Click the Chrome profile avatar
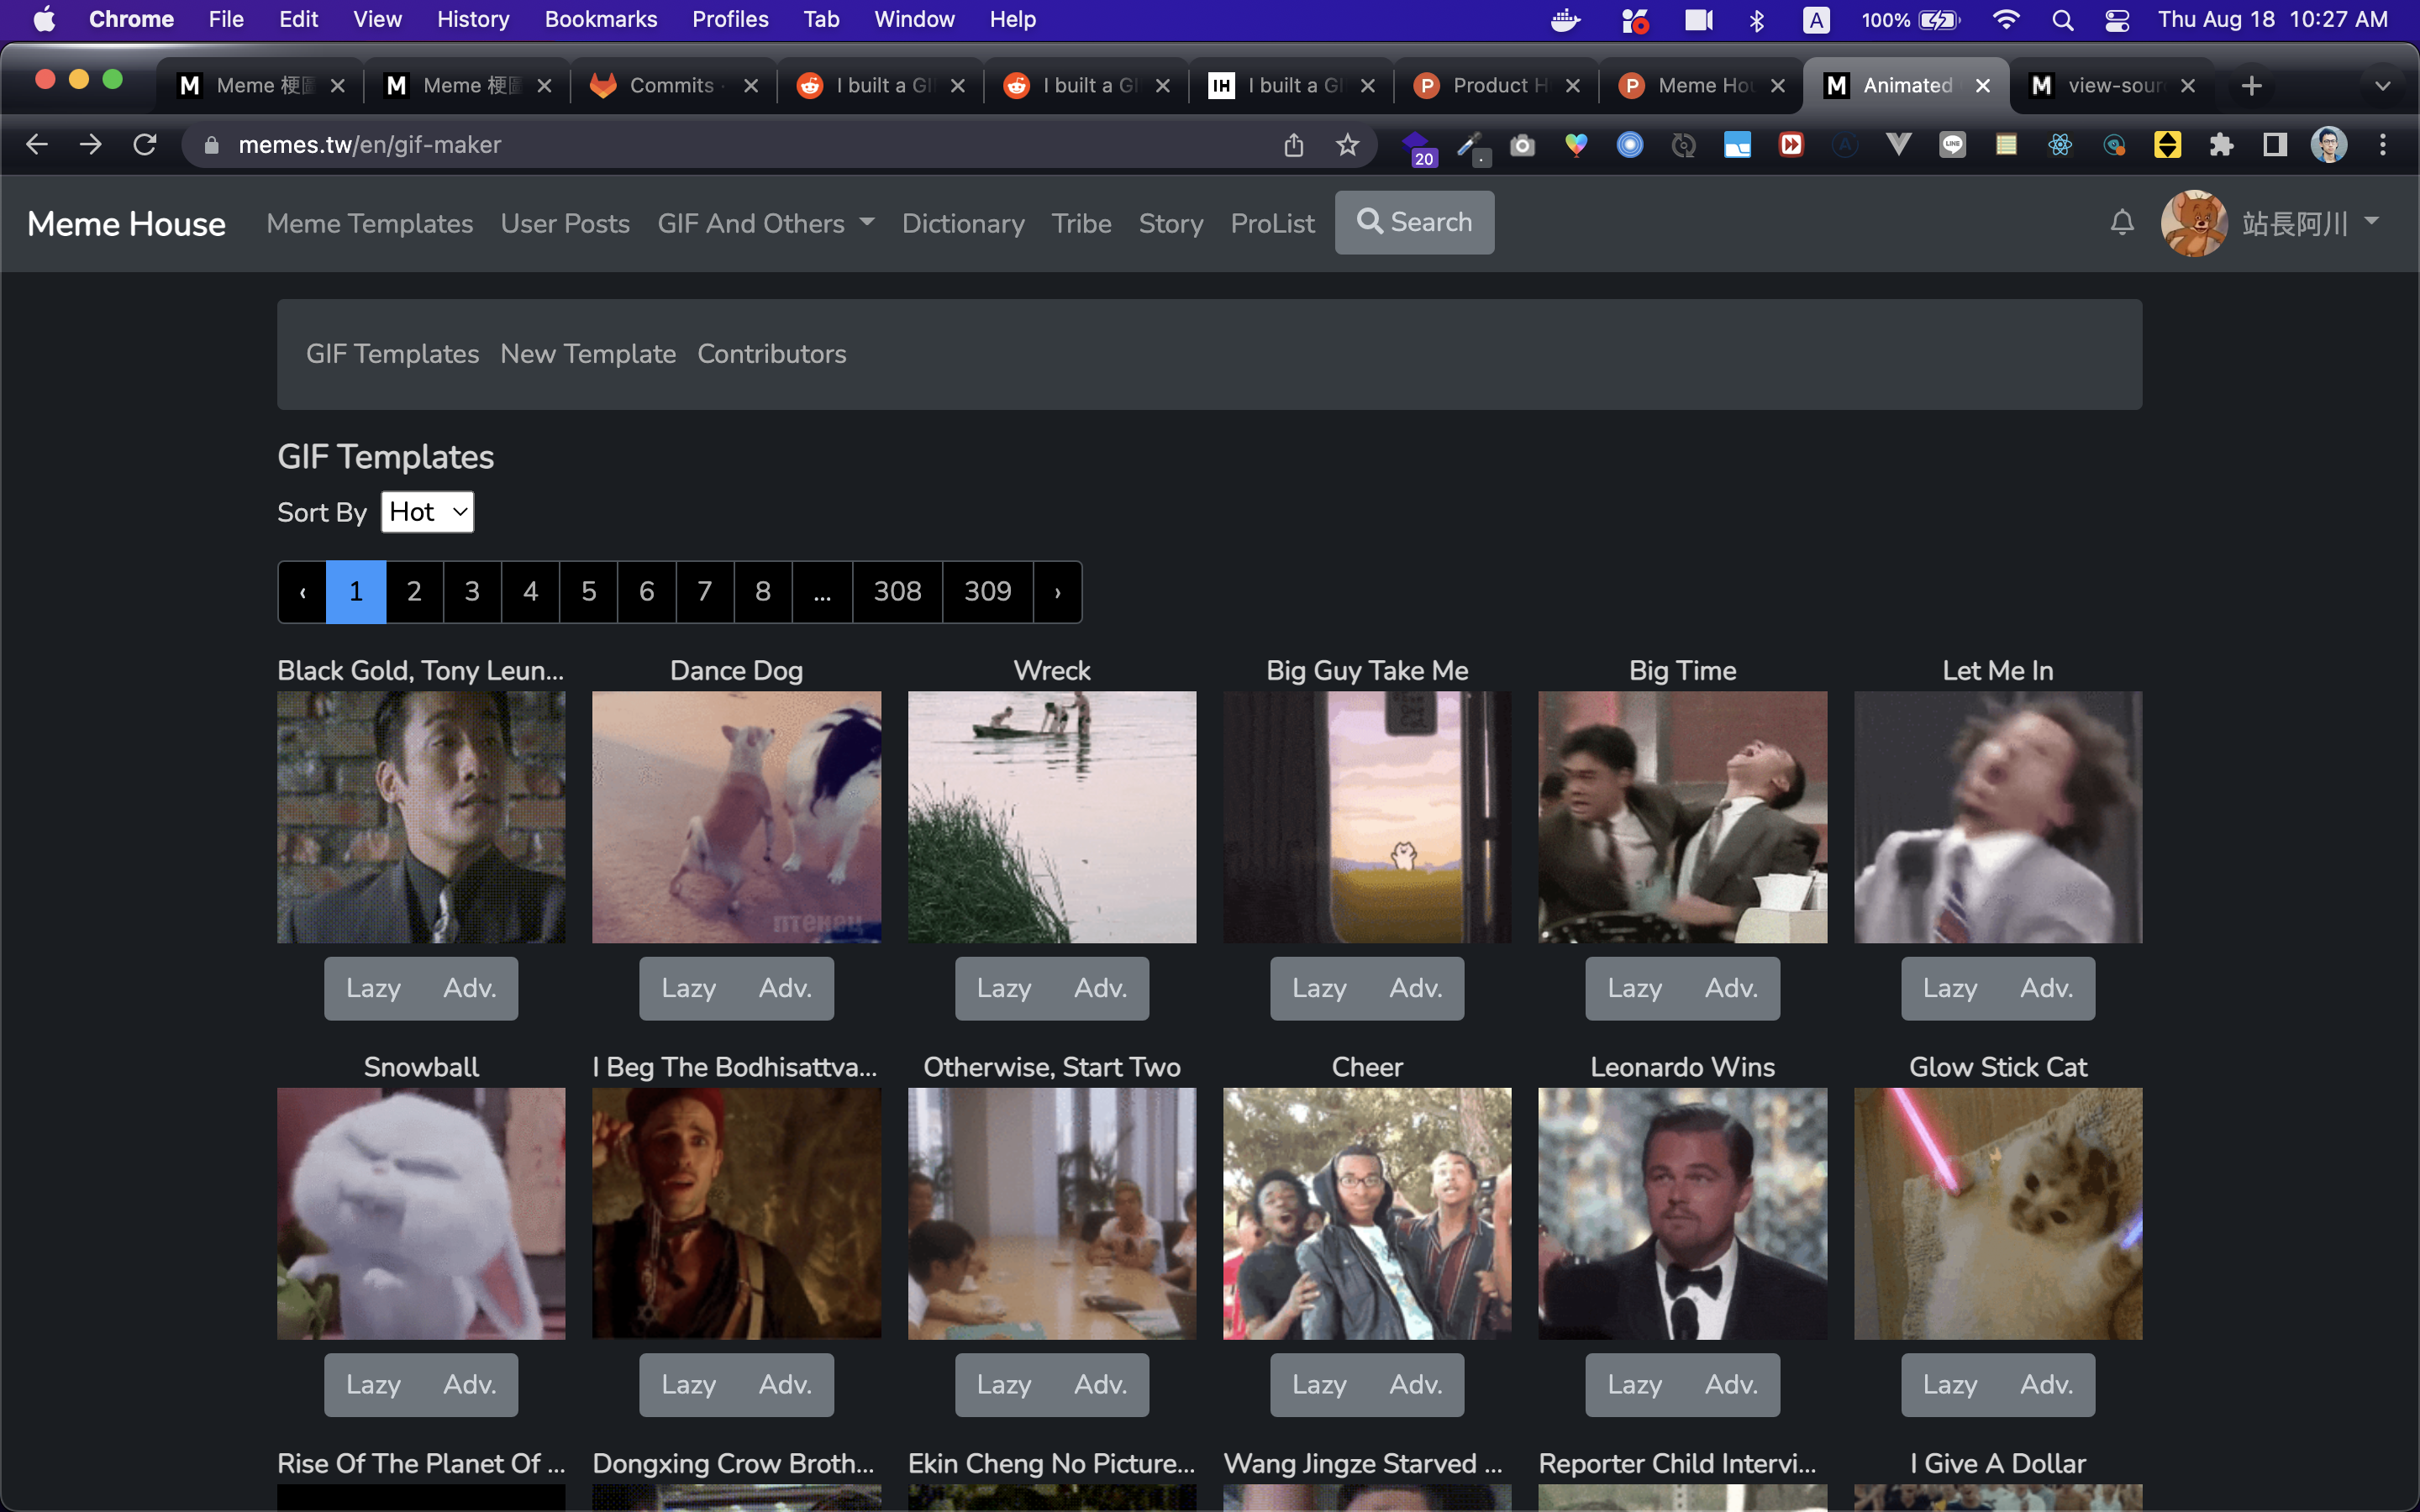The height and width of the screenshot is (1512, 2420). [x=2329, y=145]
